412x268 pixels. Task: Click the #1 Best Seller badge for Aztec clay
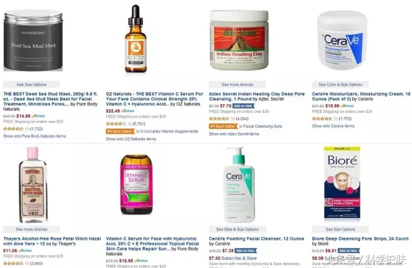pos(223,127)
